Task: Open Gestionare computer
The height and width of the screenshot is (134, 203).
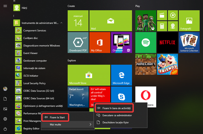Action: click(x=31, y=61)
